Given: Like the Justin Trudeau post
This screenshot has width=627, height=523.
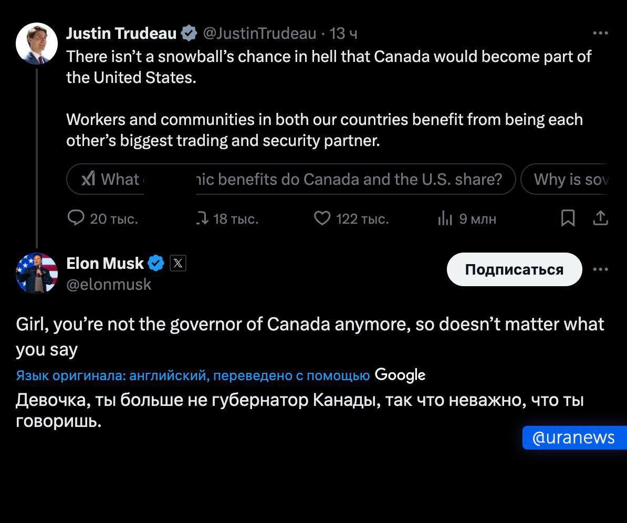Looking at the screenshot, I should point(321,218).
